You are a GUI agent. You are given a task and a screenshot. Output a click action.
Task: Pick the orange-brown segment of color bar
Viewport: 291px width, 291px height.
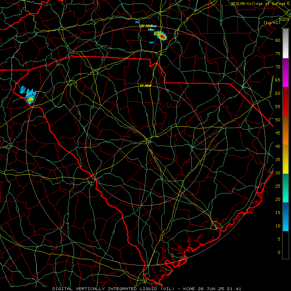point(286,130)
